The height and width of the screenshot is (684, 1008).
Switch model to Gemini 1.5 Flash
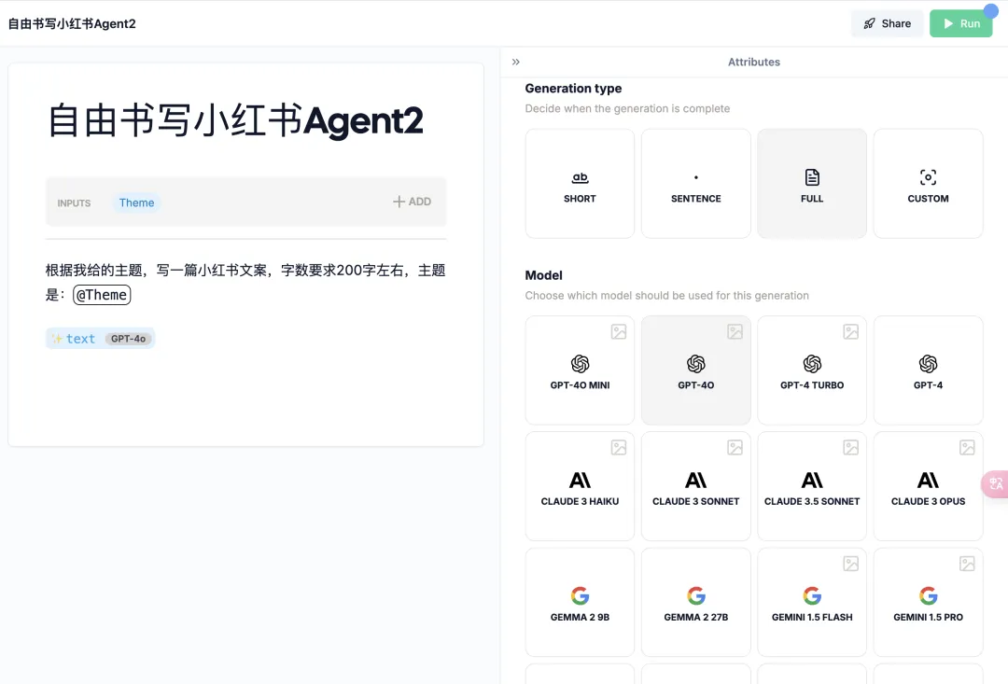pos(812,603)
